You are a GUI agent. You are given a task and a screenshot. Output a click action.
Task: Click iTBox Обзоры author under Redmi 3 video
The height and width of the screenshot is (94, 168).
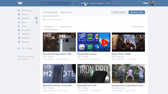[x=48, y=56]
